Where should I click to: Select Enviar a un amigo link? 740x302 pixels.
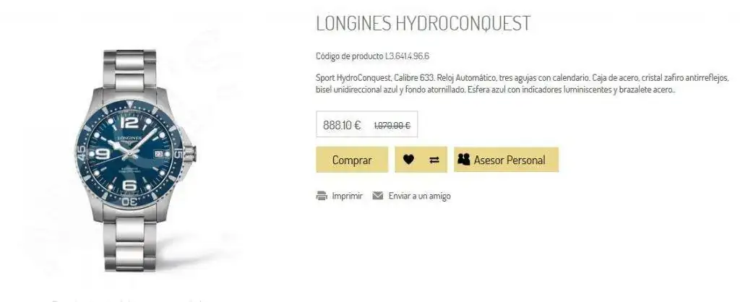(419, 195)
